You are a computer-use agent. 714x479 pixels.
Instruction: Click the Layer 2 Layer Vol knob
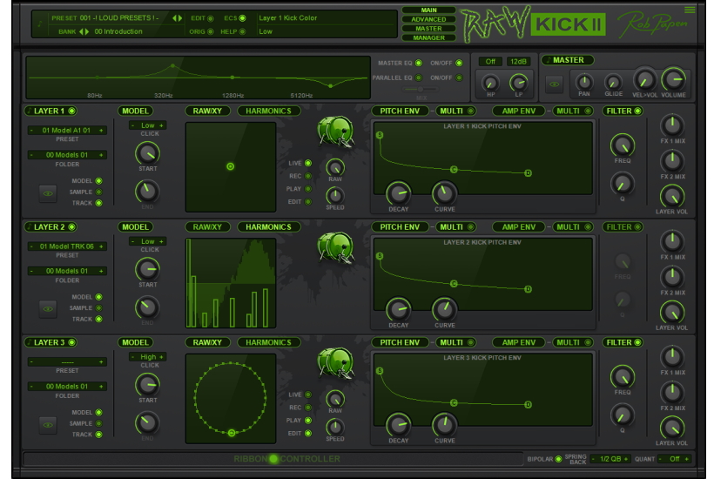coord(672,313)
